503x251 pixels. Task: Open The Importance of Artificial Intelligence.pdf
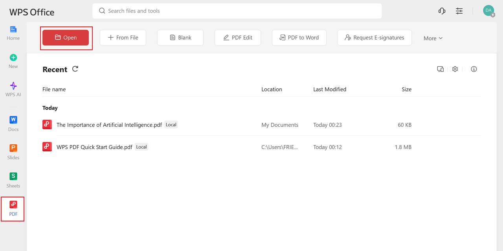(109, 125)
